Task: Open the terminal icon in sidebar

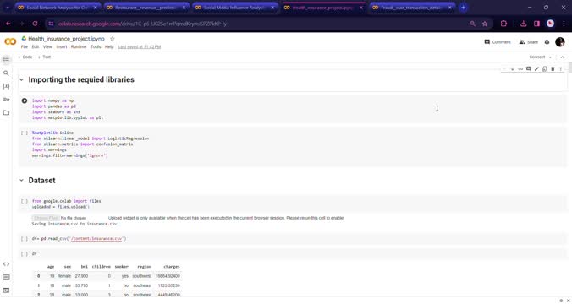Action: point(6,290)
